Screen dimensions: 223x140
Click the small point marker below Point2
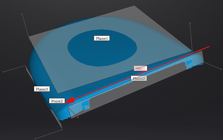(x=57, y=106)
